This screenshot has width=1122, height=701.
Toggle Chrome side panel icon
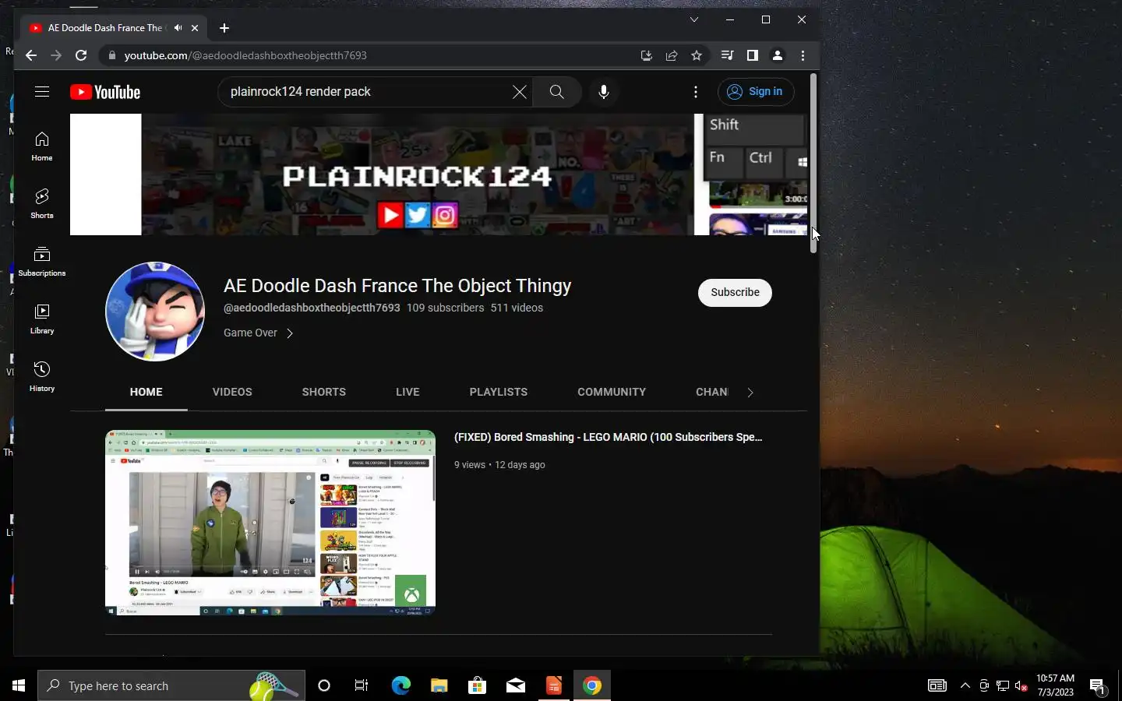(752, 55)
